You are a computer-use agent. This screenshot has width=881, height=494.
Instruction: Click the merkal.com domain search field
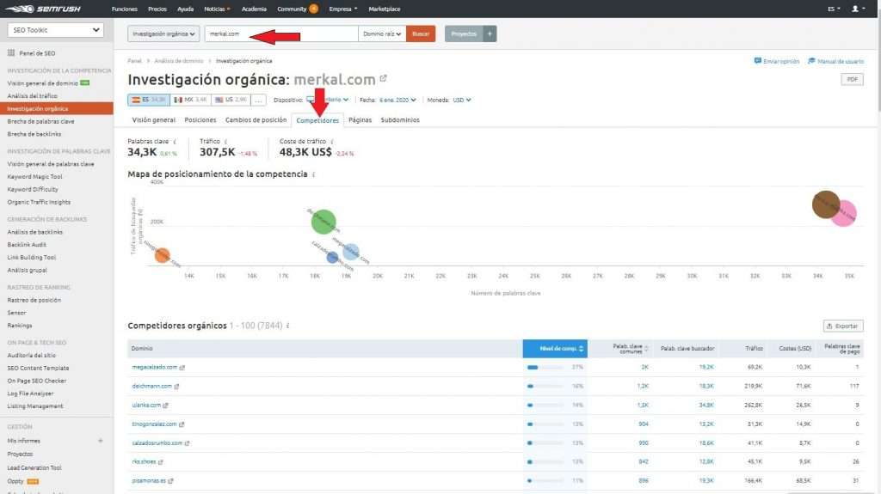click(x=281, y=34)
